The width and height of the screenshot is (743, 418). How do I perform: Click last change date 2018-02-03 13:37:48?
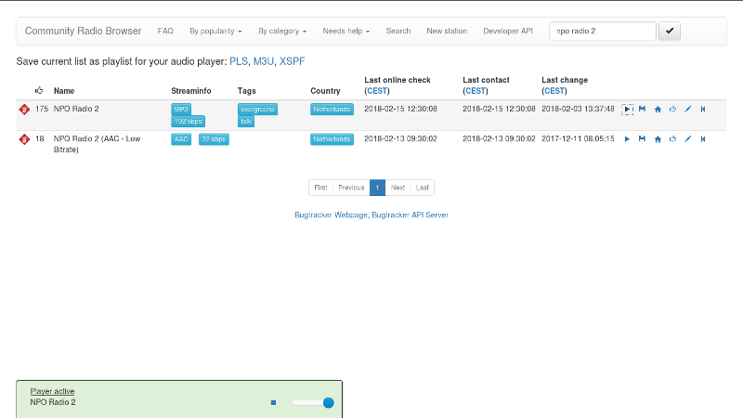pyautogui.click(x=578, y=109)
